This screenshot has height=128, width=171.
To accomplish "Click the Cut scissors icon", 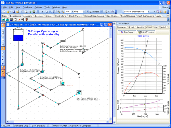I will pos(42,12).
